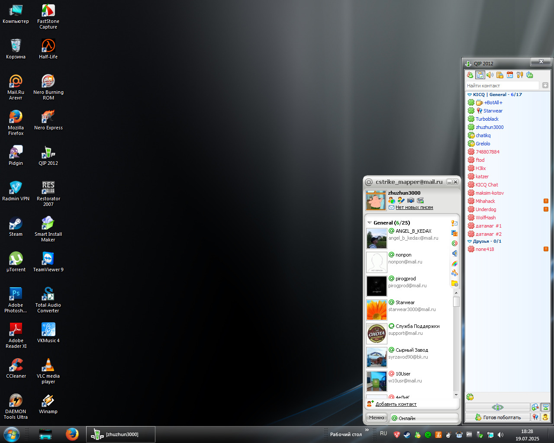The image size is (554, 443).
Task: Click the edit-profile pencil icon in Mail.Ru Agent
Action: [401, 200]
